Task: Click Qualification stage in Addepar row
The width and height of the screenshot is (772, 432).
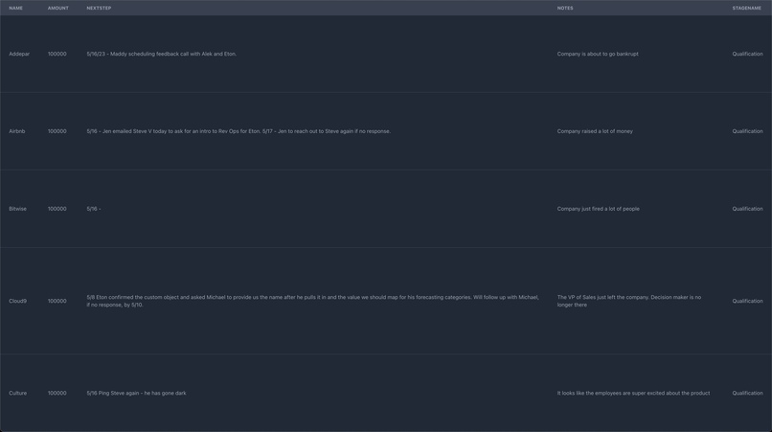Action: (x=747, y=55)
